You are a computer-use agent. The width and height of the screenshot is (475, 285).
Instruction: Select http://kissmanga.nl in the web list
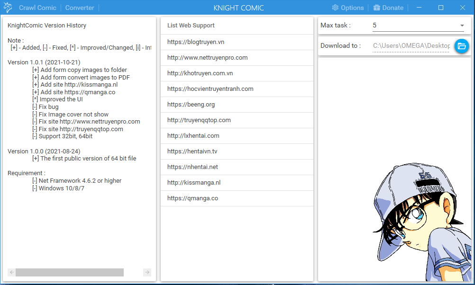(237, 183)
